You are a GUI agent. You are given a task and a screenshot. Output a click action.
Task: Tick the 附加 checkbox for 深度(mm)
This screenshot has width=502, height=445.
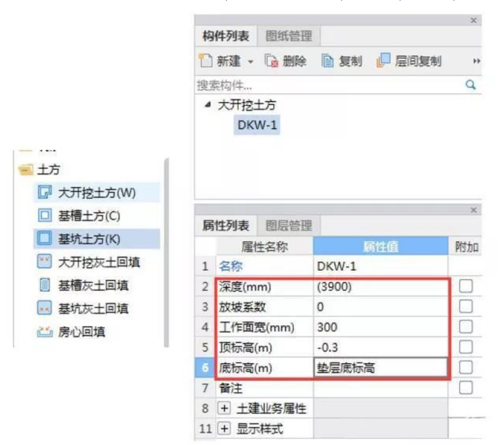(466, 286)
